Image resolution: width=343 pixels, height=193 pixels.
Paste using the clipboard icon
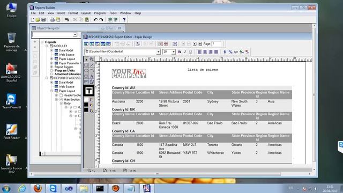tap(87, 20)
